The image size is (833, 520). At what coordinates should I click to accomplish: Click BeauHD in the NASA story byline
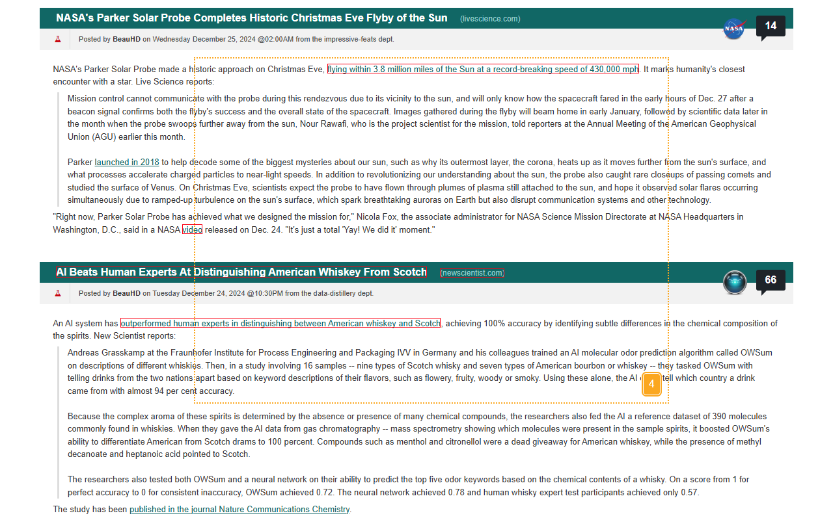127,39
